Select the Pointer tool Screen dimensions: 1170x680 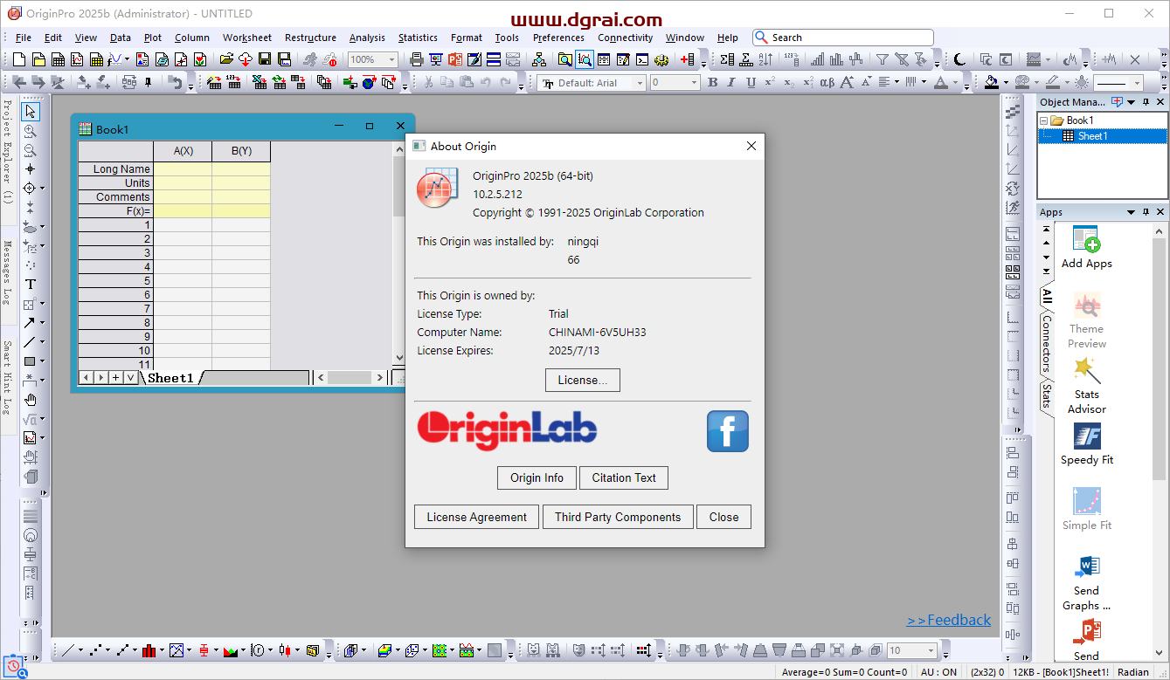coord(31,112)
